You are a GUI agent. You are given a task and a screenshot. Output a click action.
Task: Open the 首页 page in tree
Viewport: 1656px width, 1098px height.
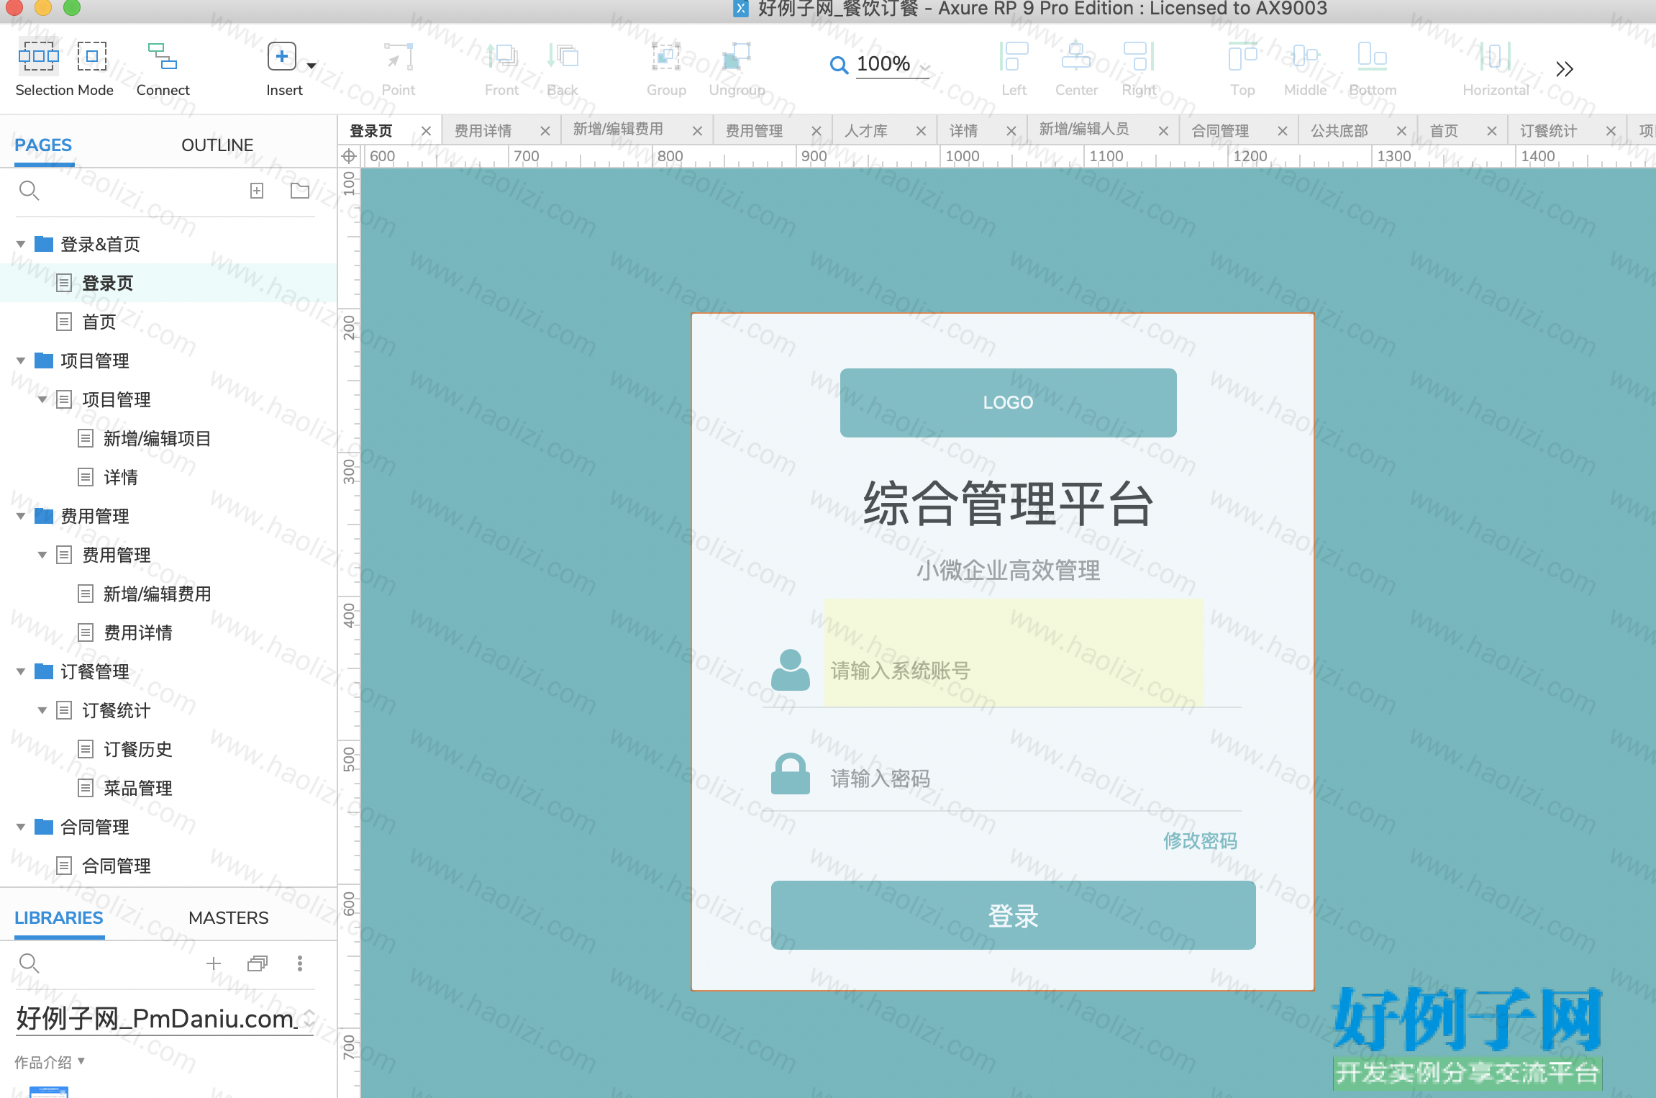(99, 322)
